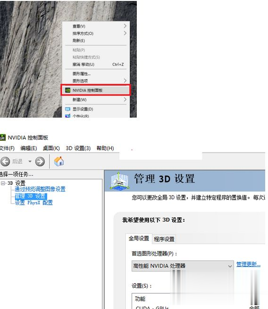Expand the 图形选项 submenu arrow
This screenshot has height=309, width=268.
[125, 81]
